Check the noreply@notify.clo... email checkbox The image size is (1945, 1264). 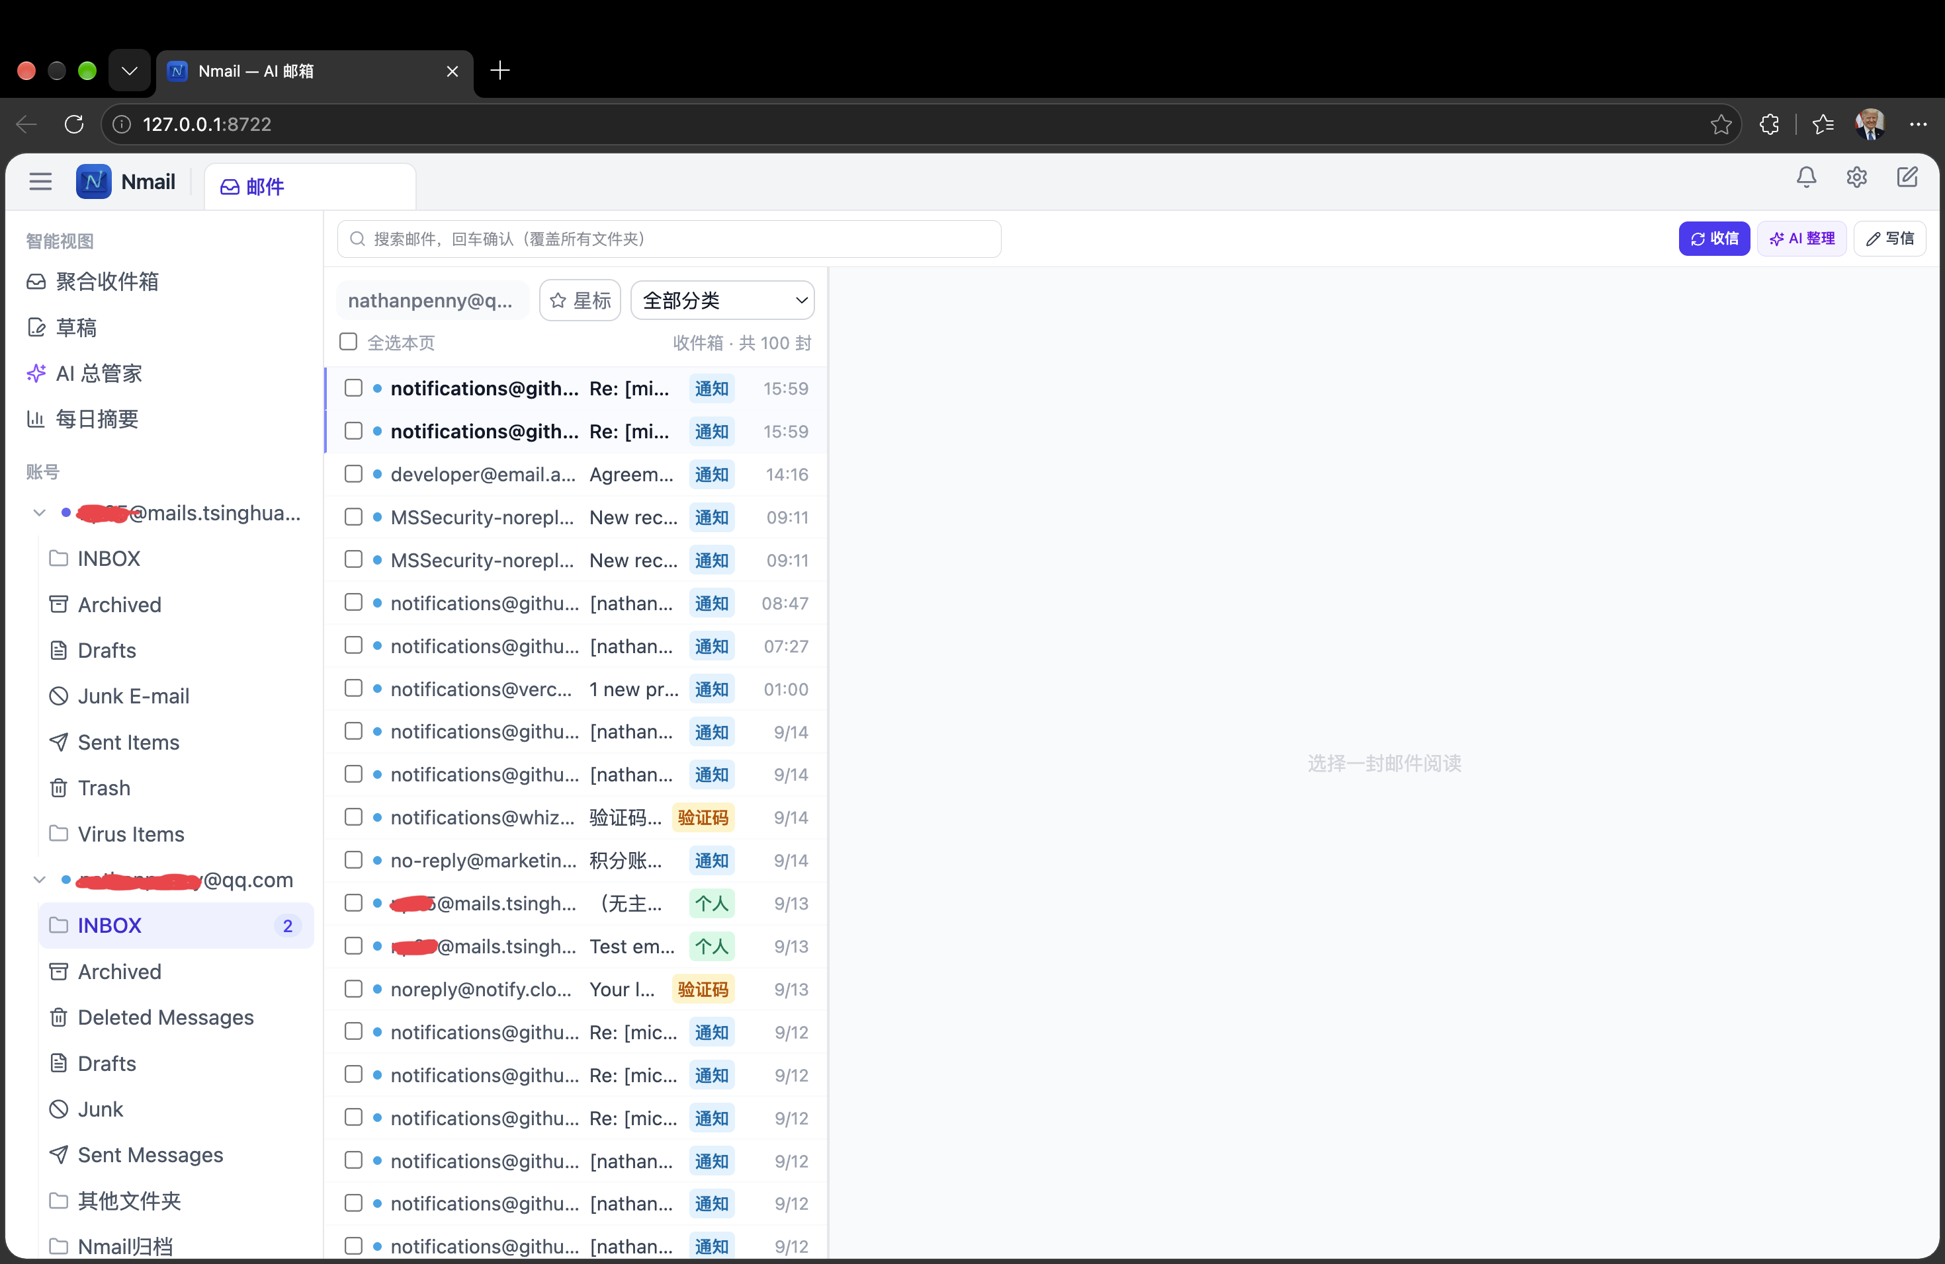pos(353,989)
